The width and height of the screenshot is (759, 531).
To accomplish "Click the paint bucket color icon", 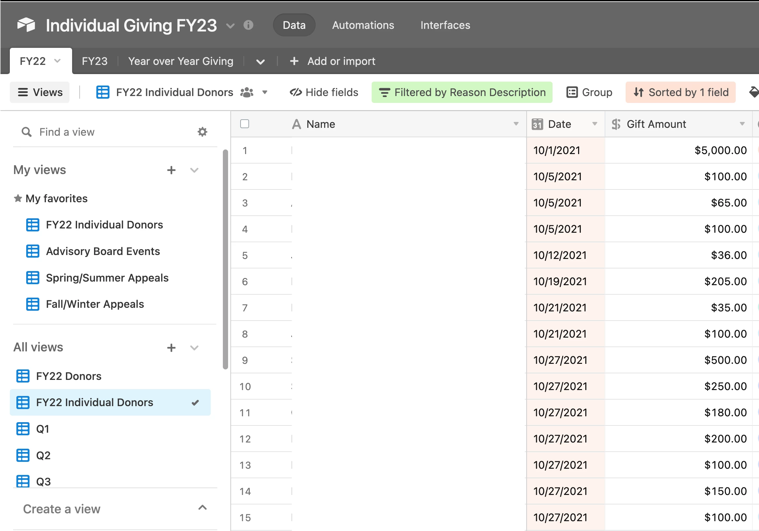I will (x=754, y=92).
